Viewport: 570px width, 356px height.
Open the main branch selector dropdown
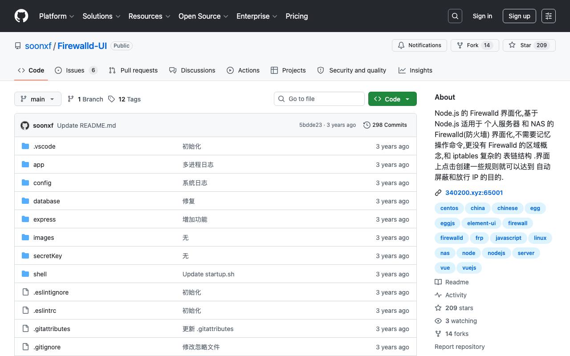coord(37,99)
